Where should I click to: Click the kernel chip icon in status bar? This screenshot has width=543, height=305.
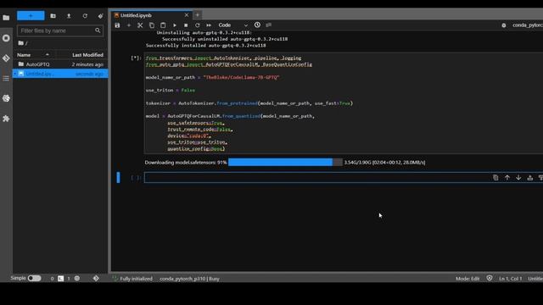coord(77,279)
